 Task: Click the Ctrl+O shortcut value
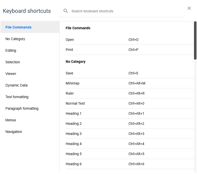(x=133, y=40)
